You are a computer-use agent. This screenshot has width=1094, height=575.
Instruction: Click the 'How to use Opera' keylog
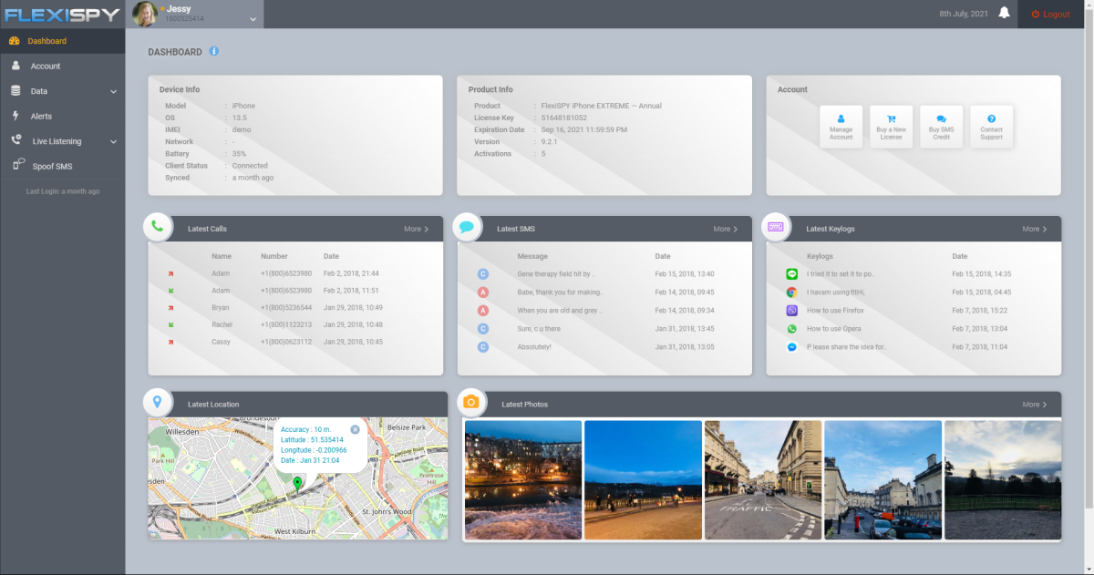tap(833, 329)
